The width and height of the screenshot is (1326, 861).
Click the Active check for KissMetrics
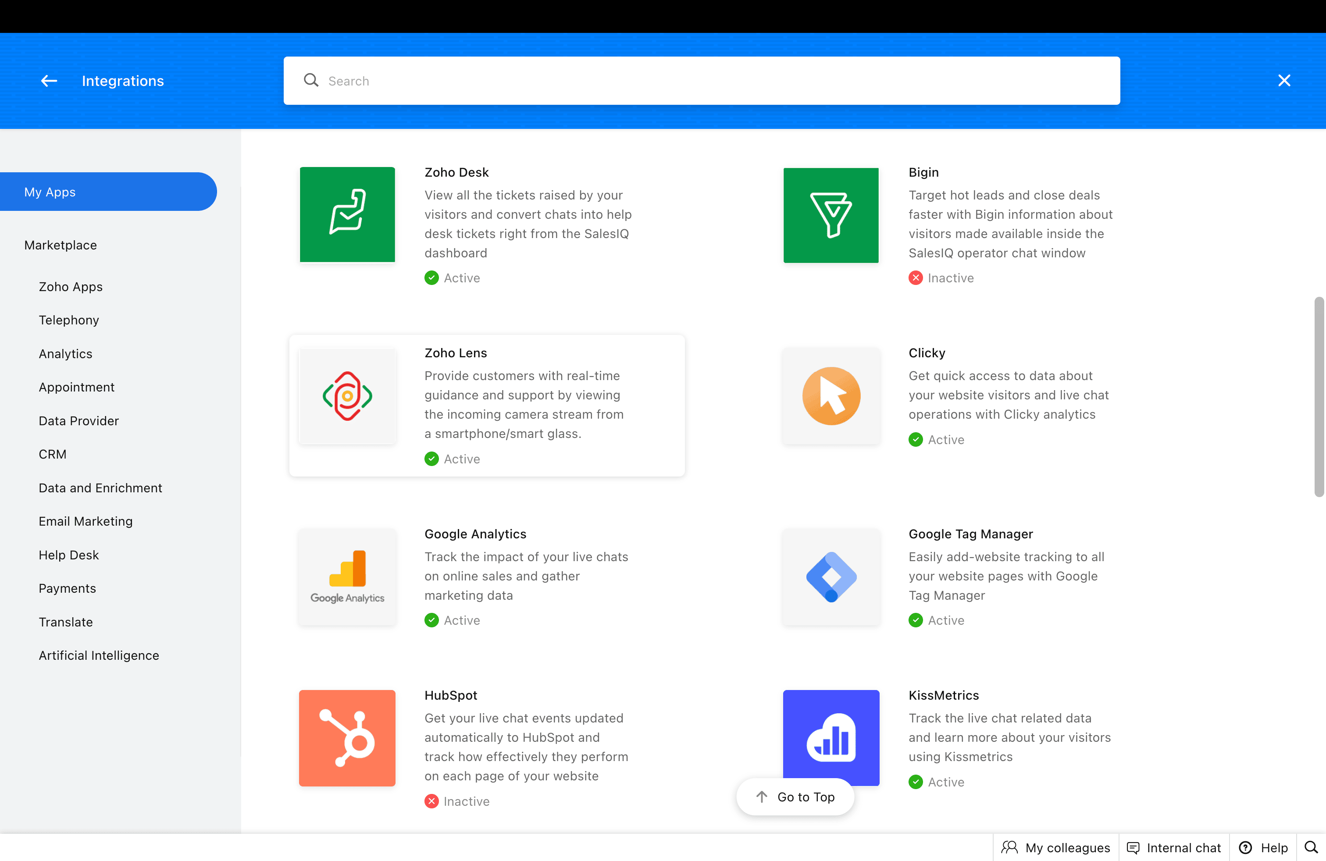(x=916, y=782)
